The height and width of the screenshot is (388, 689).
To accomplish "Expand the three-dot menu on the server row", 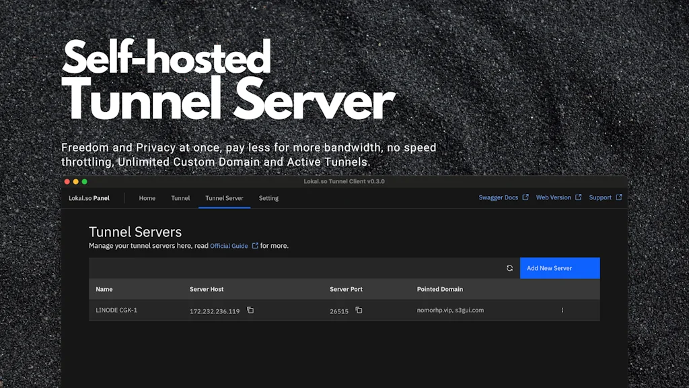I will click(562, 310).
